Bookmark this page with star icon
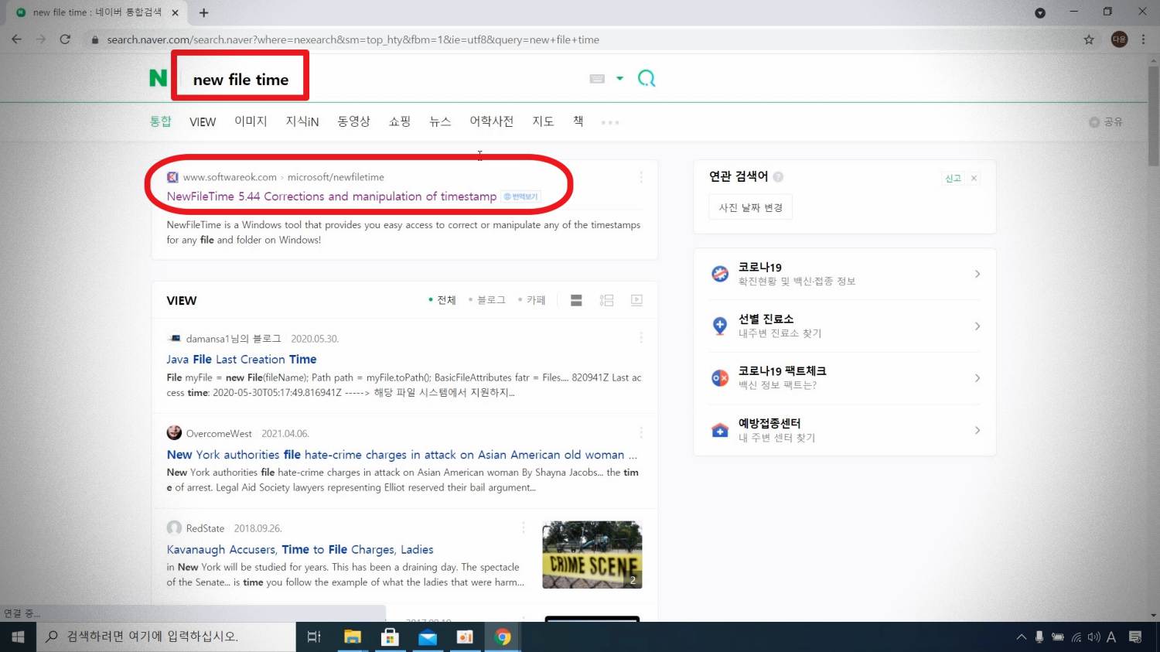The height and width of the screenshot is (652, 1160). (1089, 39)
